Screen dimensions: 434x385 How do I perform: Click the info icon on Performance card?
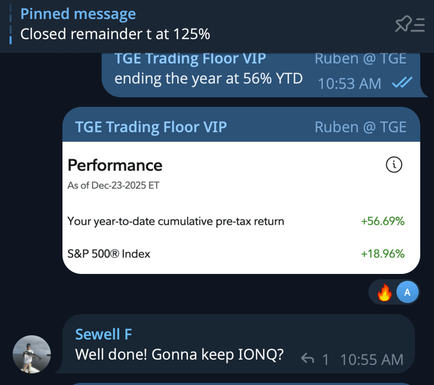pyautogui.click(x=394, y=166)
